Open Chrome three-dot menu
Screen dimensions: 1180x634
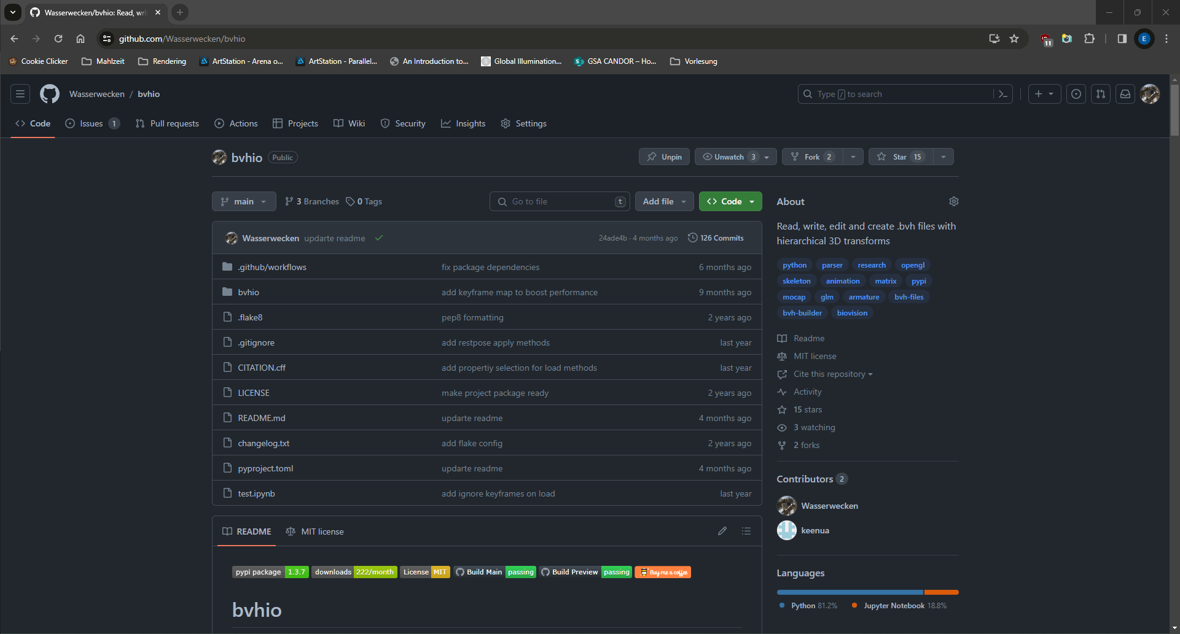(1166, 39)
